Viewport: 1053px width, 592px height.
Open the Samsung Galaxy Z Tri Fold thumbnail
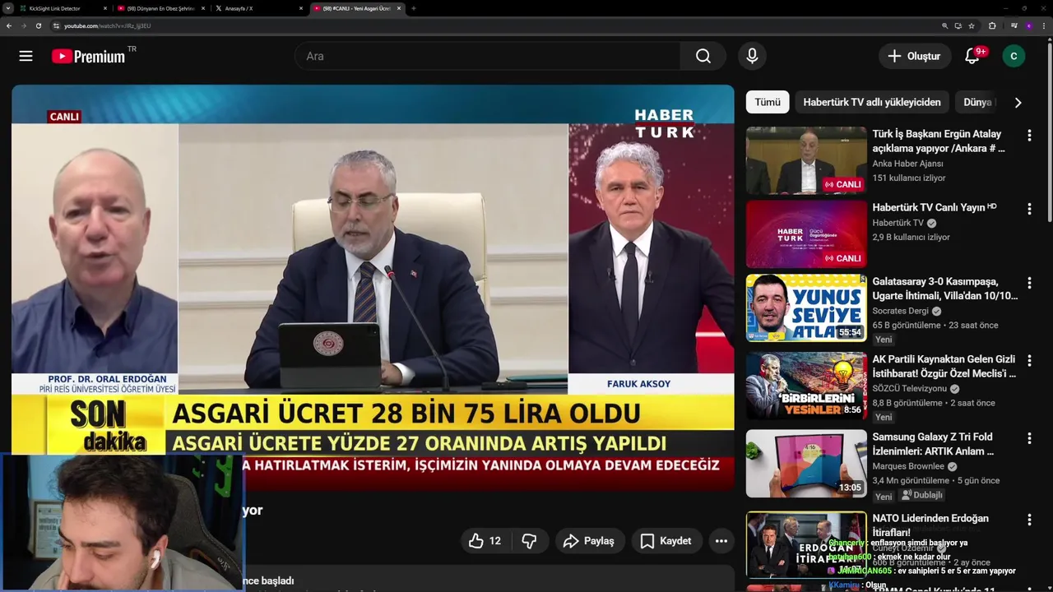coord(806,464)
